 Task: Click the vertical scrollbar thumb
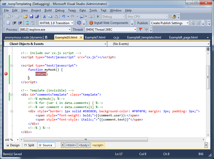click(208, 77)
